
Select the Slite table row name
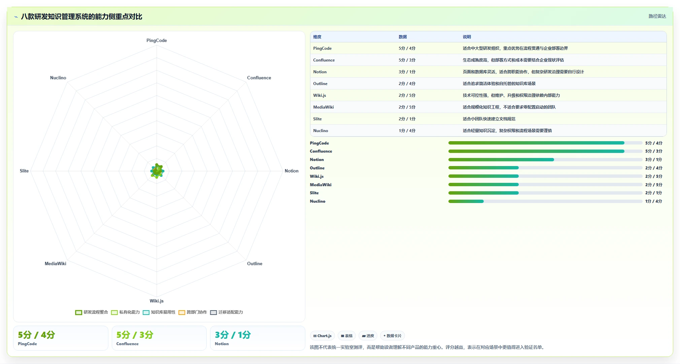coord(317,119)
